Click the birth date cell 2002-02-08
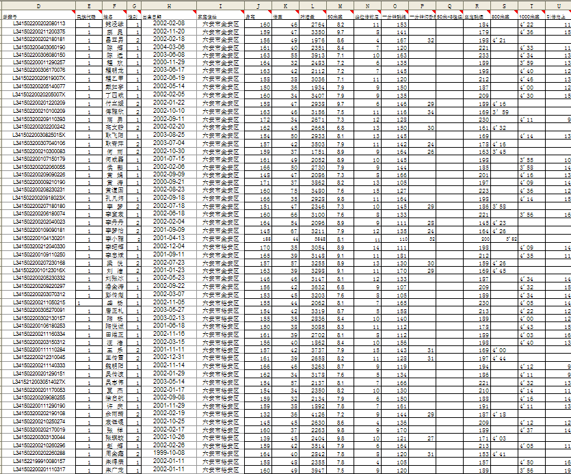571x474 pixels. [x=170, y=24]
